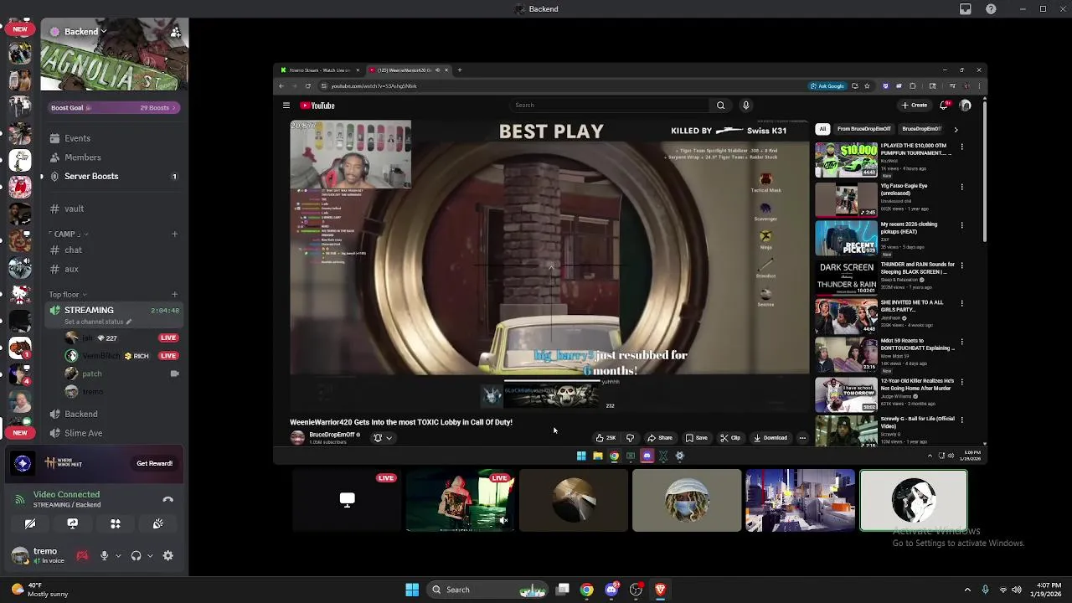
Task: Open the vault text channel
Action: (112, 209)
